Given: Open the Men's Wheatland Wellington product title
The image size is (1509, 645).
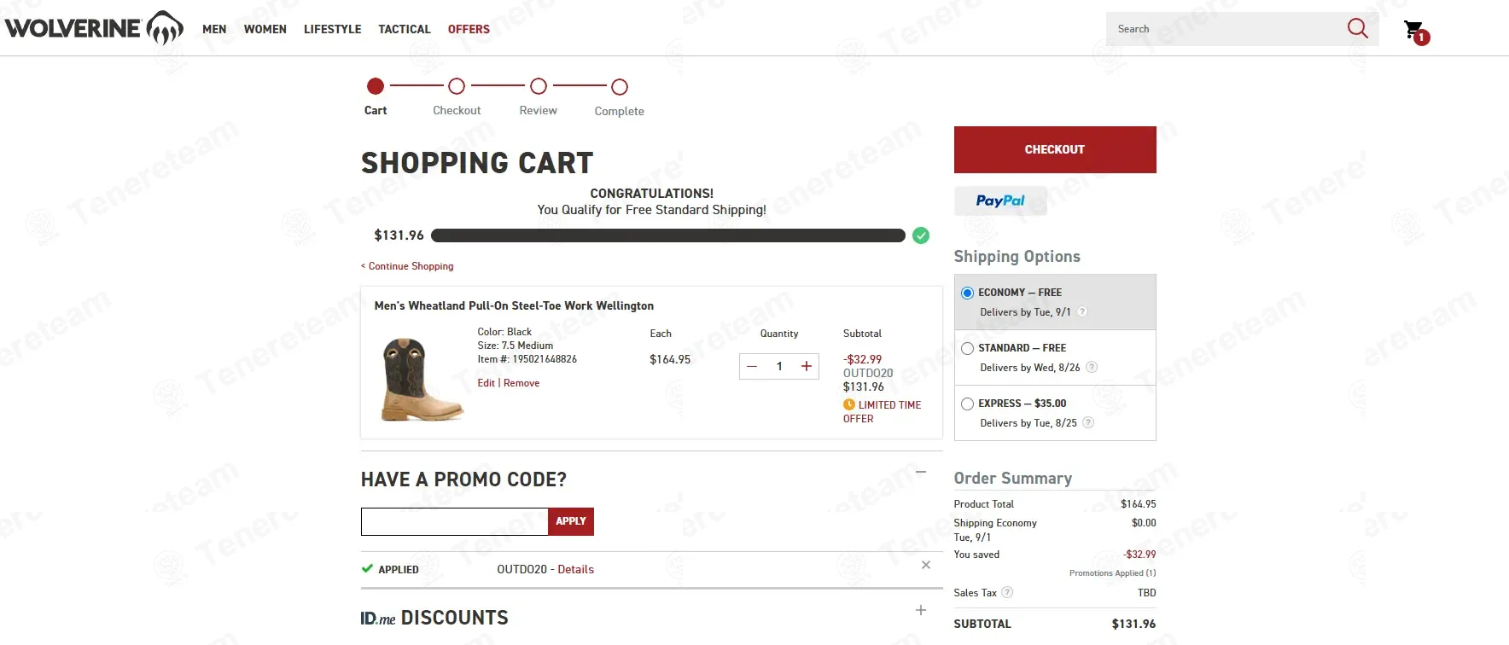Looking at the screenshot, I should (514, 305).
